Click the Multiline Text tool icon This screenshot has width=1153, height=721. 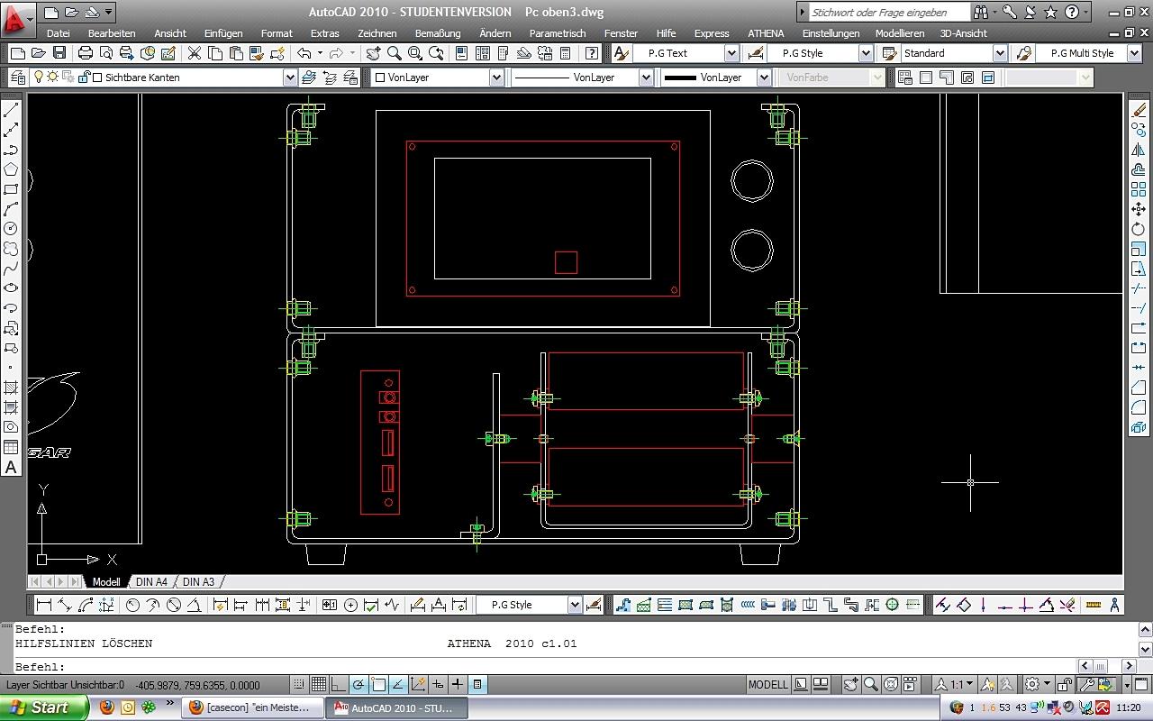(11, 467)
